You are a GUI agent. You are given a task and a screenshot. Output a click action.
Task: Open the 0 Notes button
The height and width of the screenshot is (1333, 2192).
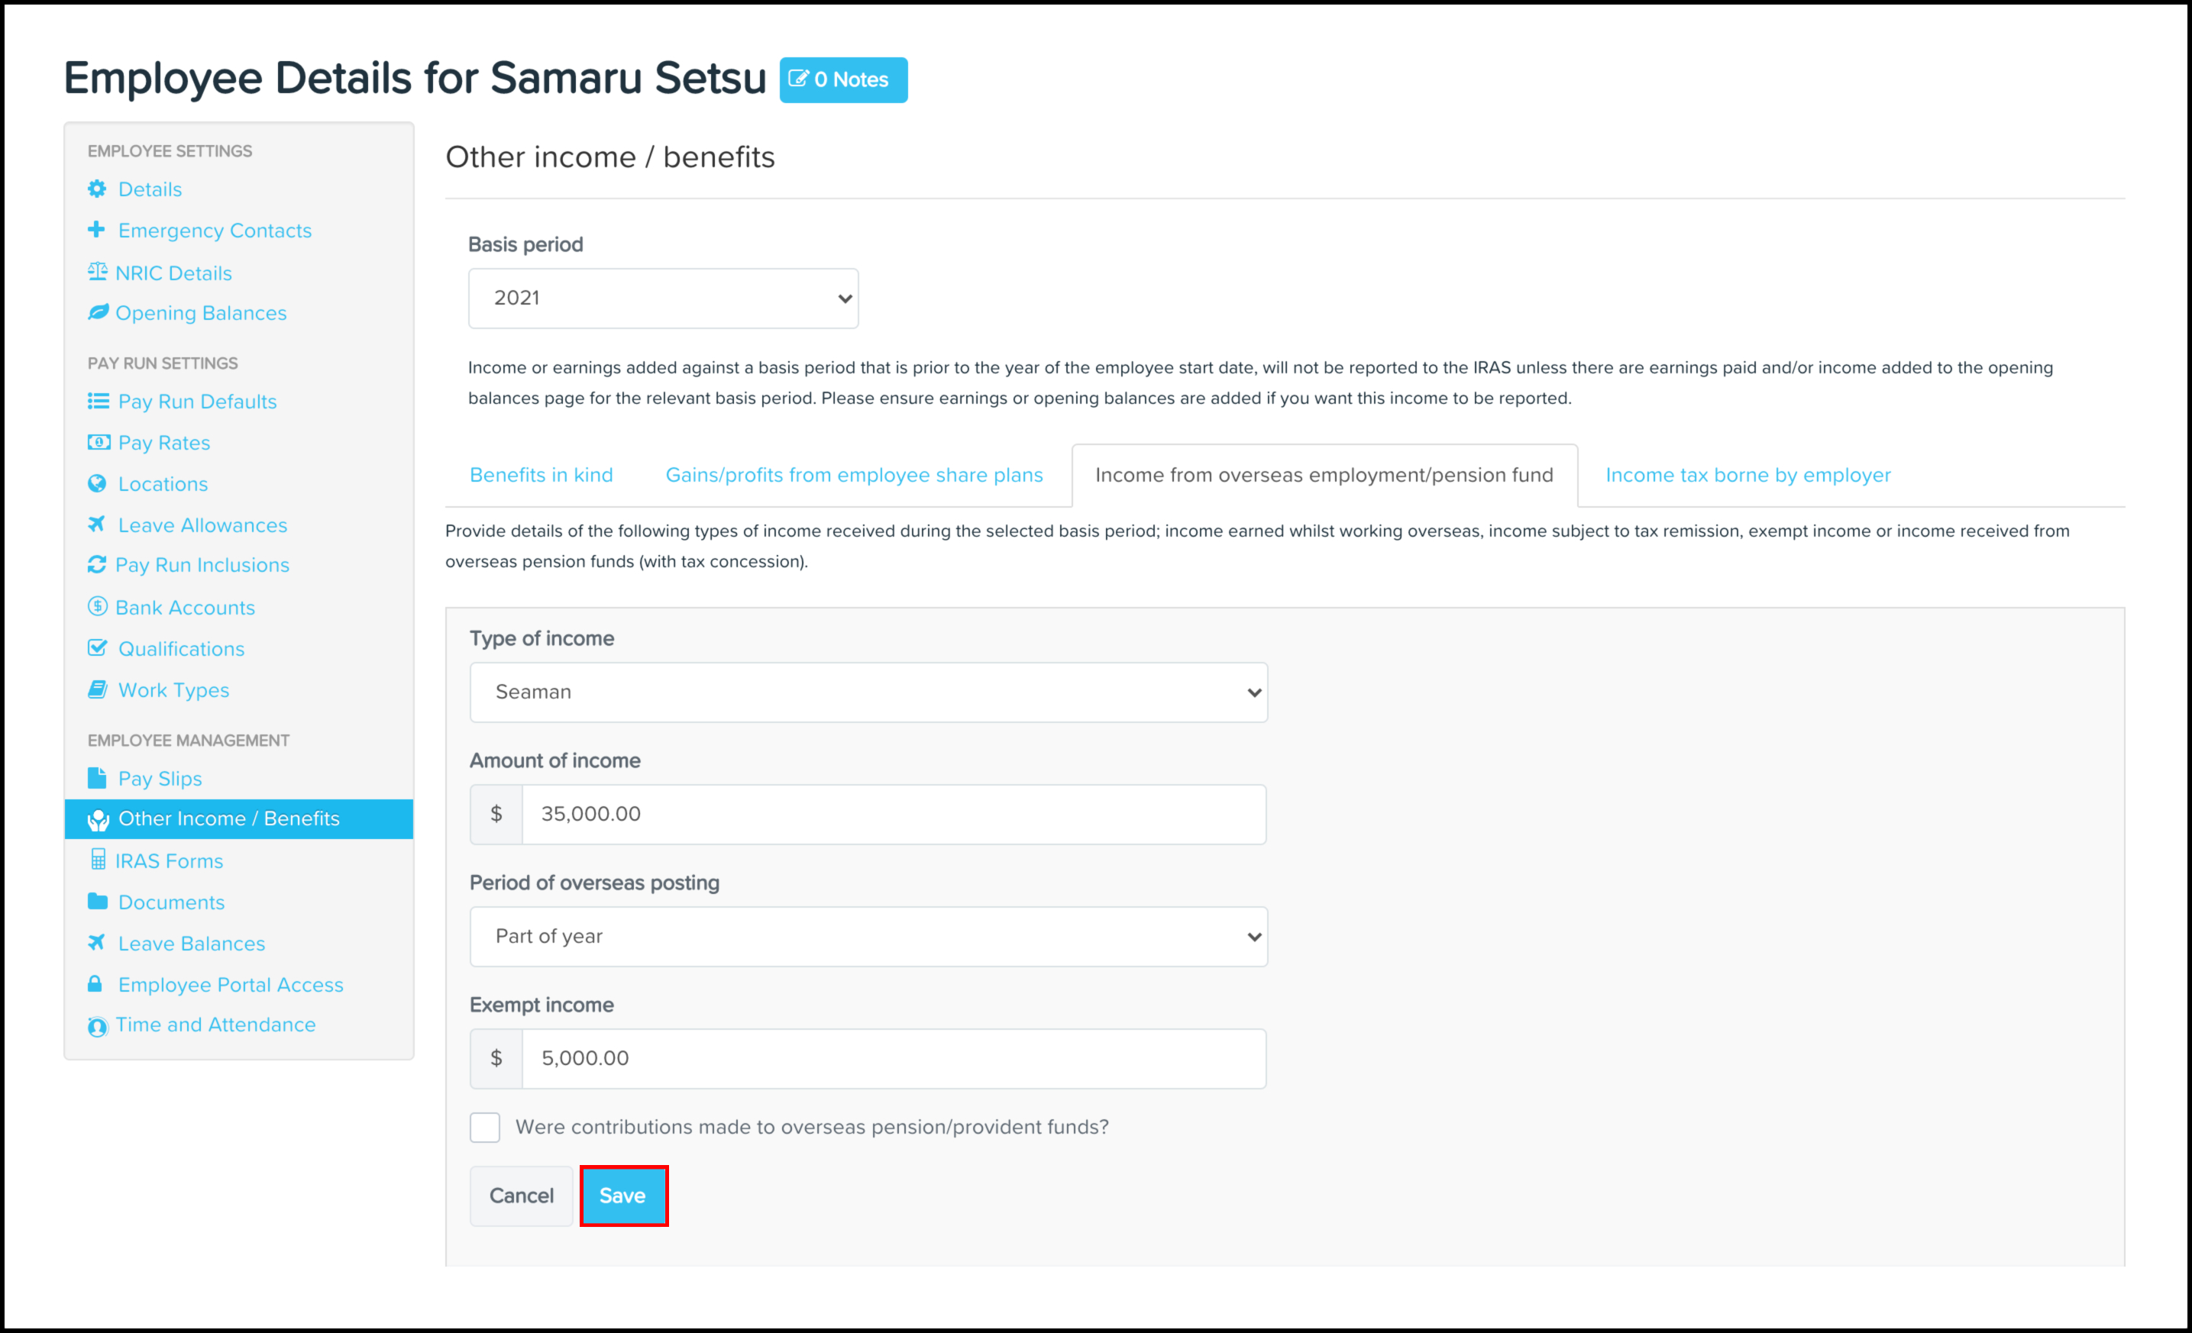pos(843,80)
